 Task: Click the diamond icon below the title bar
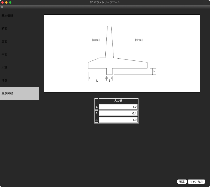click(x=2, y=7)
